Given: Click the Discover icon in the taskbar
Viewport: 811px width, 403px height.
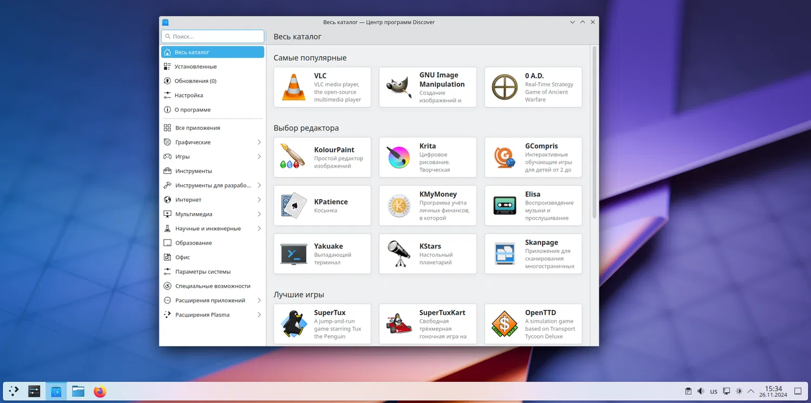Looking at the screenshot, I should point(56,391).
